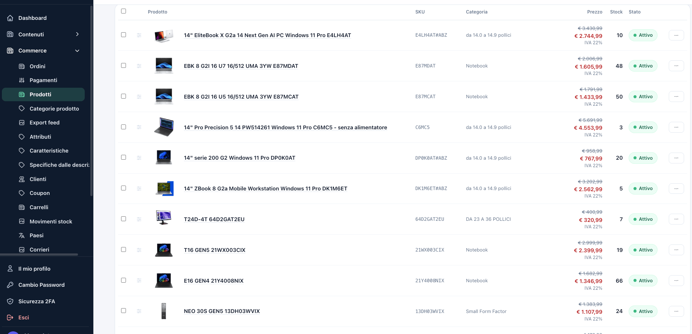Click the Sicurezza 2FA shield icon
This screenshot has height=334, width=692.
click(x=10, y=301)
